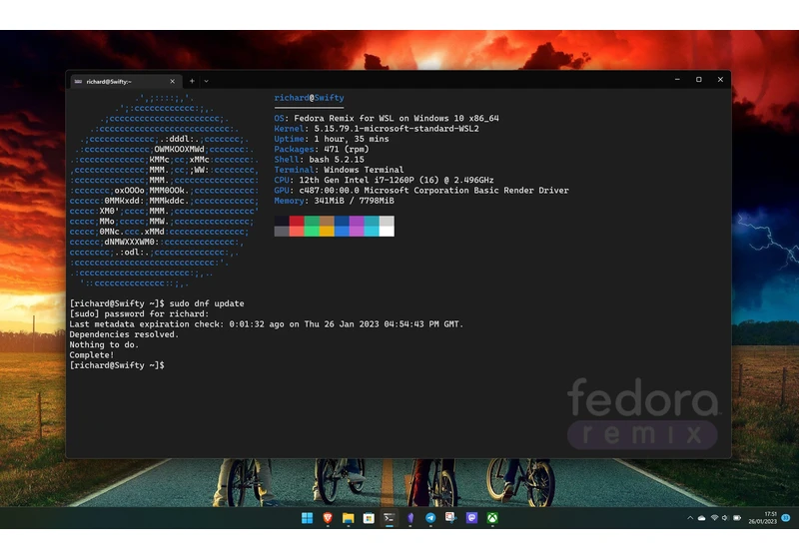Screen dimensions: 799x559
Task: Click the 'Shell: bash 5.2.15' line
Action: (319, 160)
